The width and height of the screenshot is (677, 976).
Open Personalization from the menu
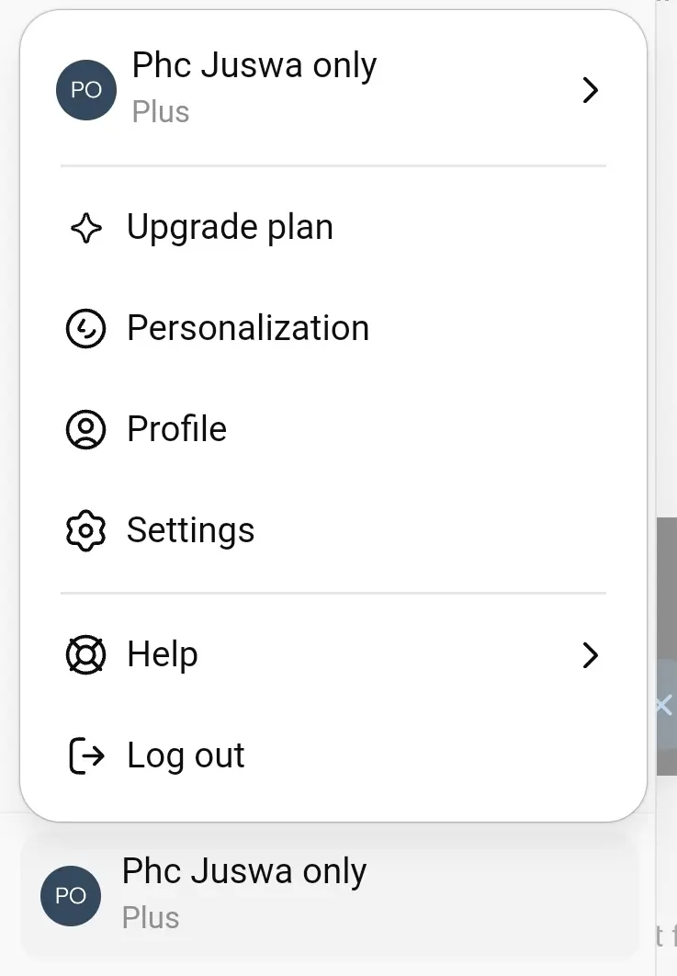333,328
